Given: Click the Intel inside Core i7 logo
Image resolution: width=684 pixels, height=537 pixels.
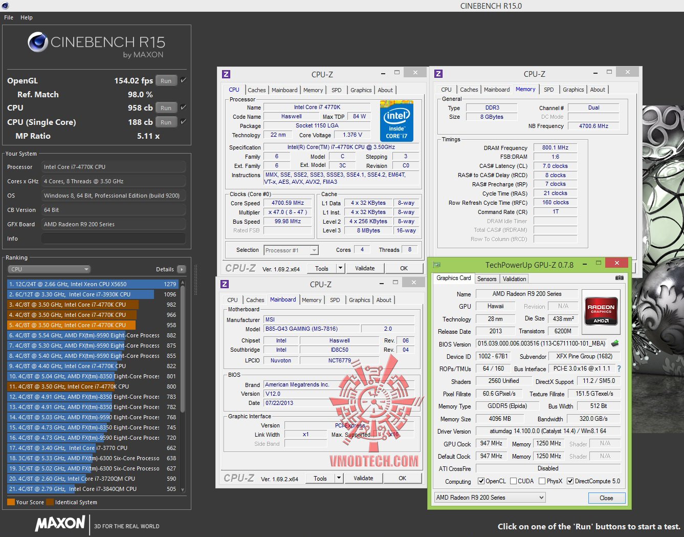Looking at the screenshot, I should click(x=396, y=121).
